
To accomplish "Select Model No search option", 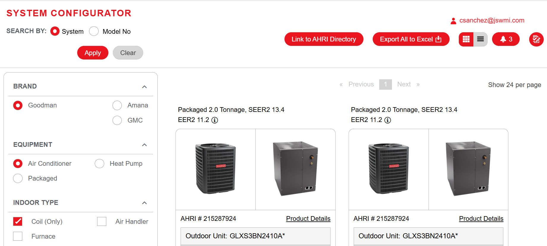I will (94, 31).
